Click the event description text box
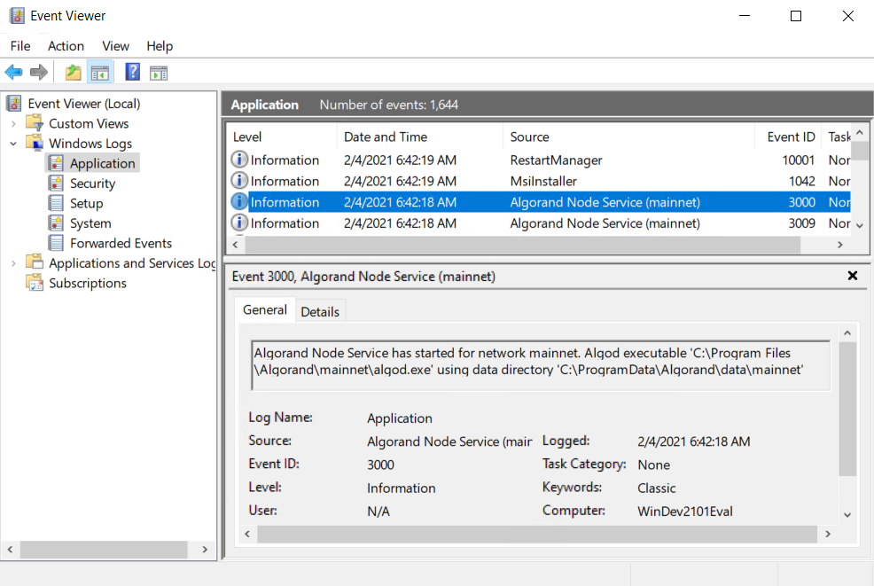The image size is (874, 586). click(540, 365)
